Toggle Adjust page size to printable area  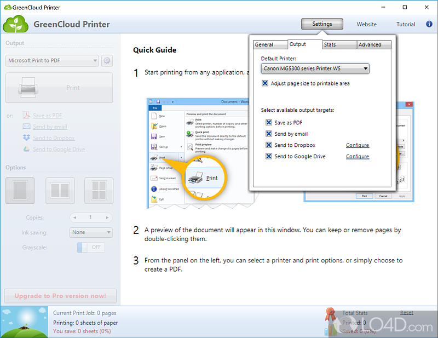[265, 83]
